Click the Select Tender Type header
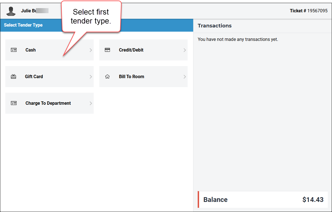Image resolution: width=332 pixels, height=212 pixels. [x=23, y=25]
